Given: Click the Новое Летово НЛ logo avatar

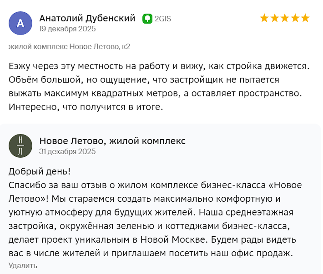Looking at the screenshot, I should tap(20, 146).
